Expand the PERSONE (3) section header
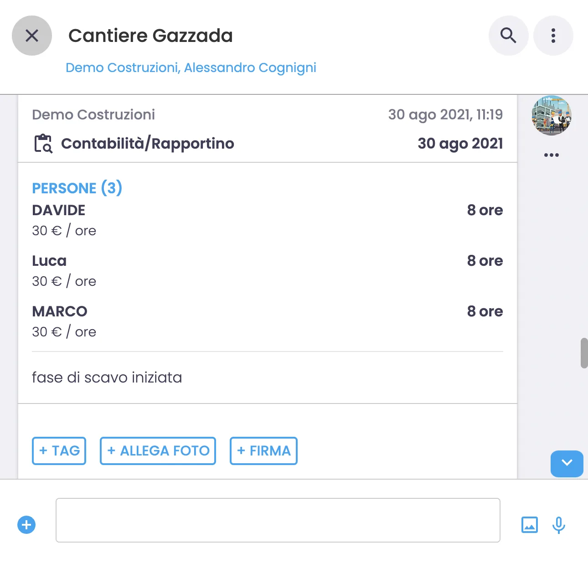This screenshot has width=588, height=569. (x=77, y=188)
